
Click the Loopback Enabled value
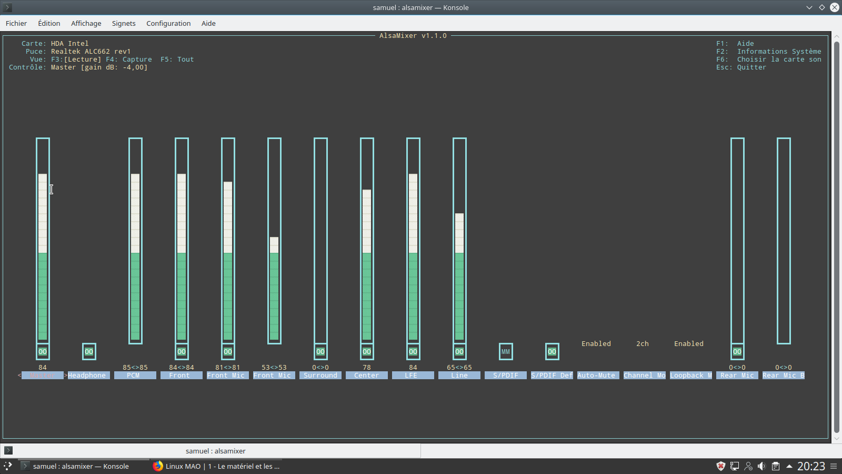[689, 343]
